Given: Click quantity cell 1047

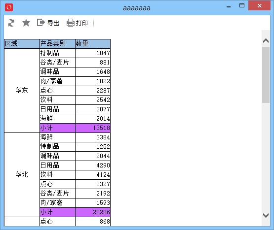Looking at the screenshot, I should coord(93,53).
